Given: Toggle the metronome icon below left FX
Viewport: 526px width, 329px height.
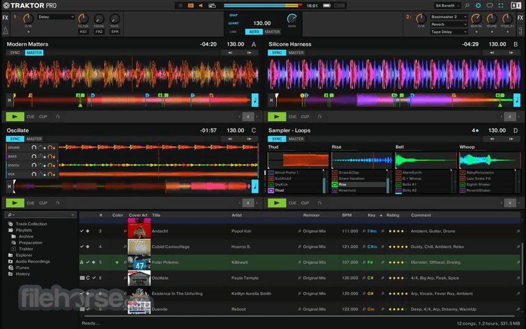Looking at the screenshot, I should point(5,31).
